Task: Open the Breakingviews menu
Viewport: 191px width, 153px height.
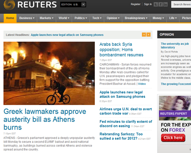Action: [136, 18]
